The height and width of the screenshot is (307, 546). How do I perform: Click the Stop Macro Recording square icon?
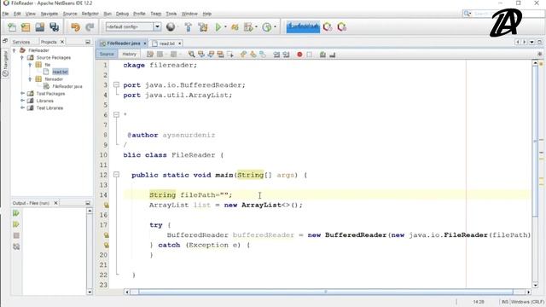[x=309, y=55]
